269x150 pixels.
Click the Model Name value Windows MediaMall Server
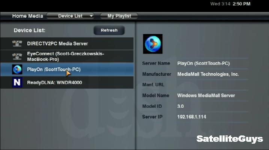(206, 95)
